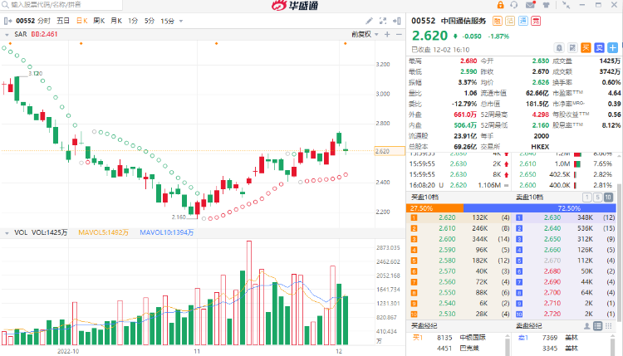Image resolution: width=623 pixels, height=356 pixels.
Task: Switch broker view to grid icon
Action: pyautogui.click(x=608, y=326)
